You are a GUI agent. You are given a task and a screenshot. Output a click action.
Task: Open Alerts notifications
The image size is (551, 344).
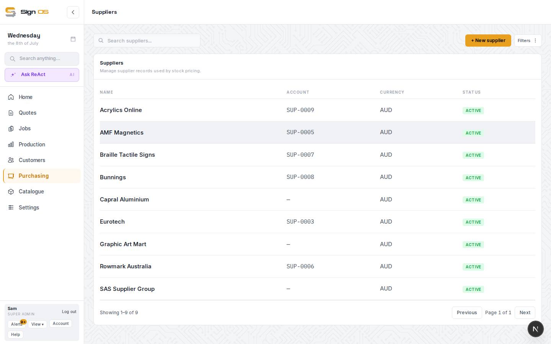click(x=16, y=324)
